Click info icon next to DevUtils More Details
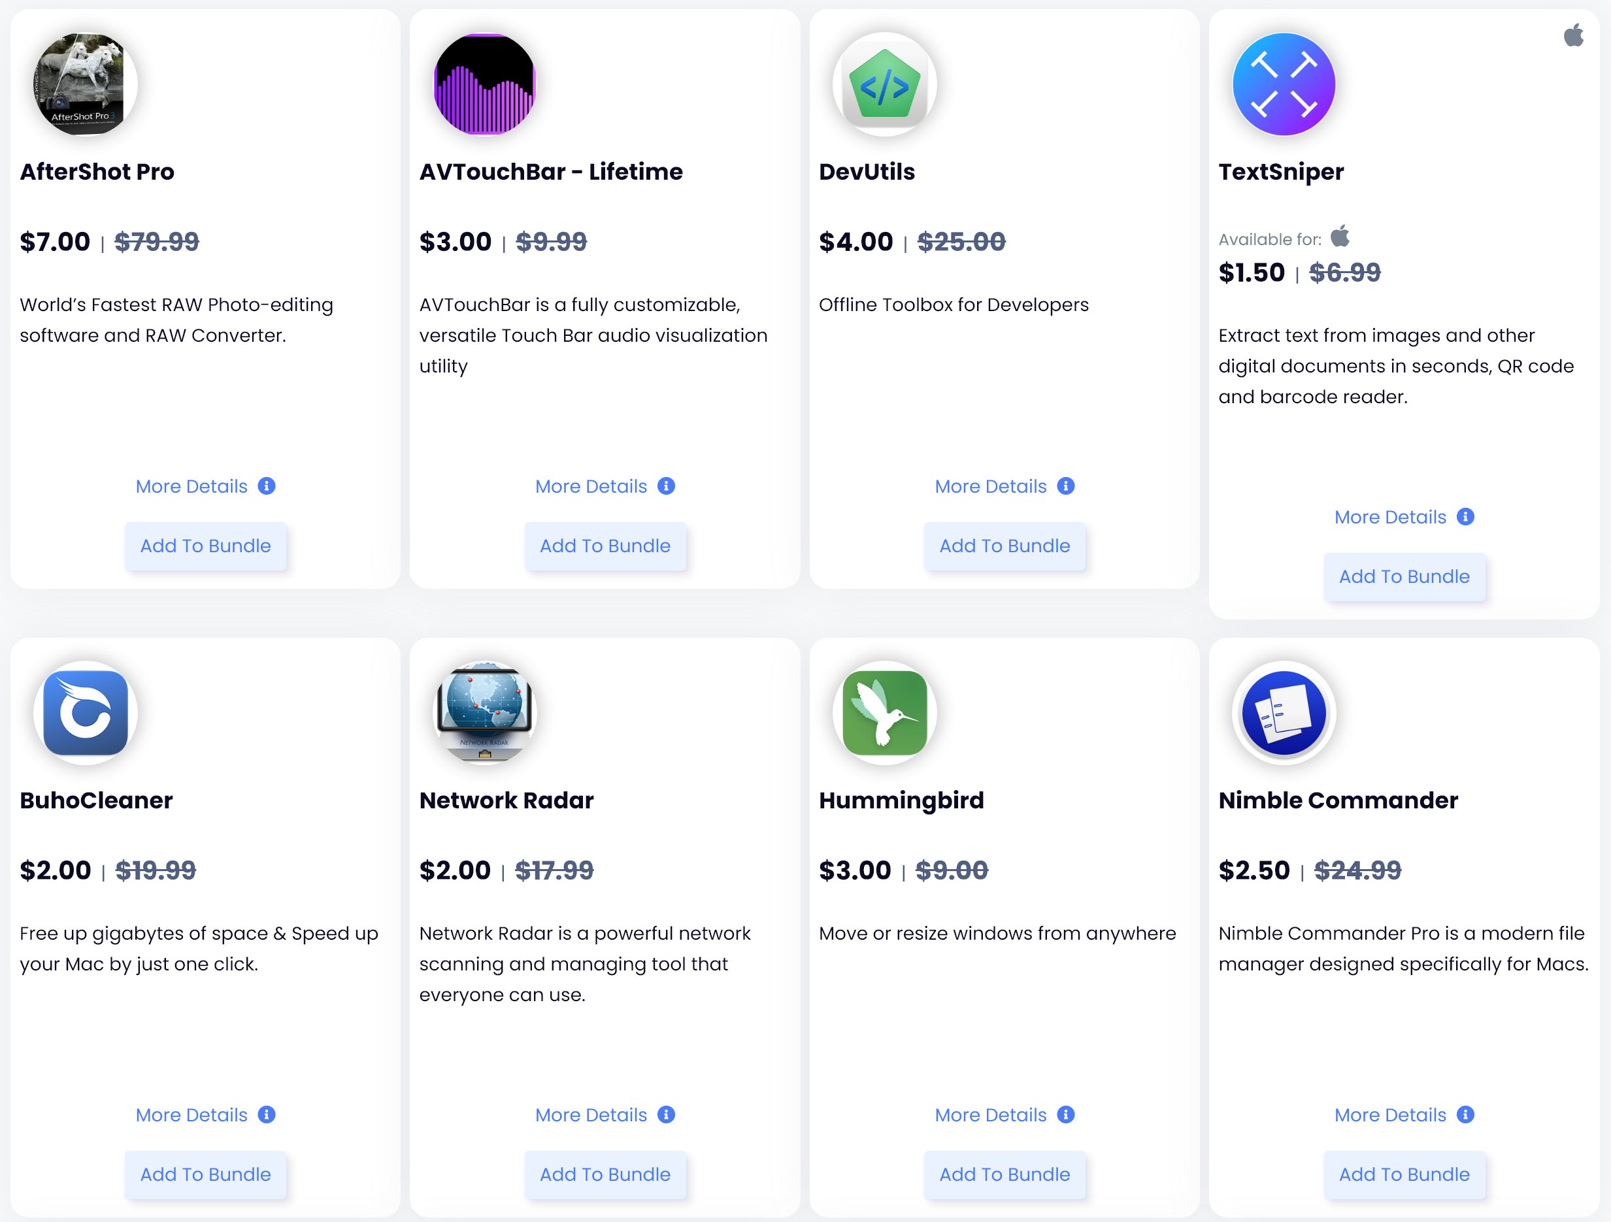 (x=1065, y=486)
